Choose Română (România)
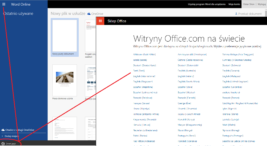Screen dimensions: 267x146 (187, 141)
